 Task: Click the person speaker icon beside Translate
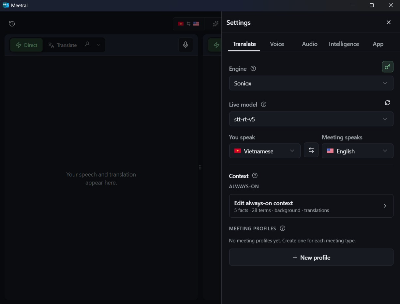coord(87,44)
